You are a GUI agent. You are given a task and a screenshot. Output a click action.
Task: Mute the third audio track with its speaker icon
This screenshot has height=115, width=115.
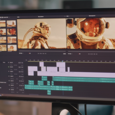point(23,86)
